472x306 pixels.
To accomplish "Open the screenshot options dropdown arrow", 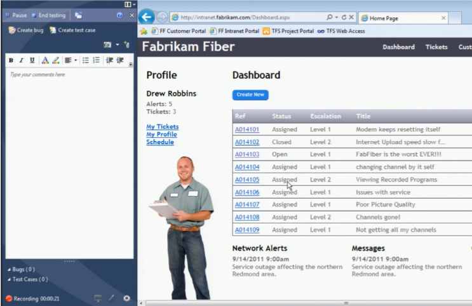I will point(118,45).
